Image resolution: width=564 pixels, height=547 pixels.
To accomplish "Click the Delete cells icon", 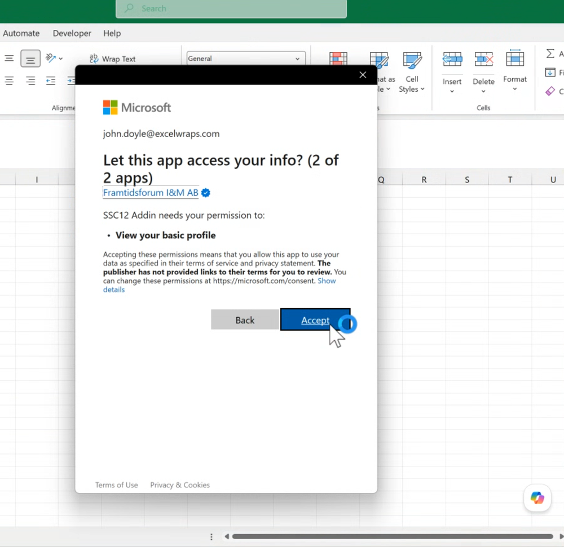I will coord(483,59).
